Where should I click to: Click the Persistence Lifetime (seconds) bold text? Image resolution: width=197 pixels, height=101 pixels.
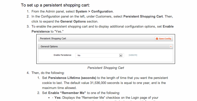coord(72,78)
